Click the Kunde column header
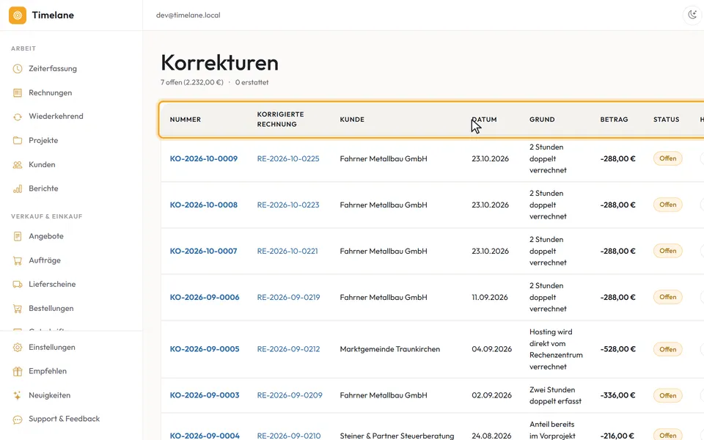The height and width of the screenshot is (440, 704). pos(352,120)
